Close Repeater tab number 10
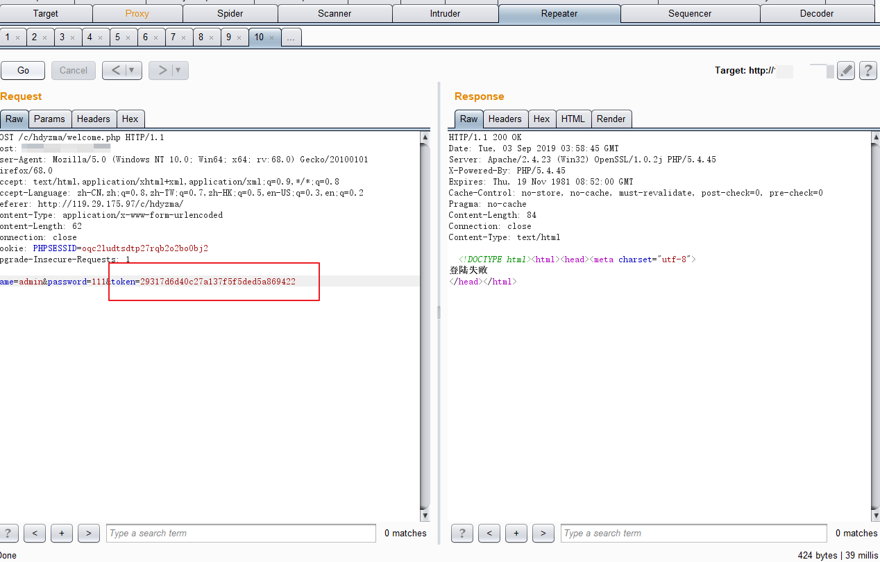This screenshot has height=562, width=880. (272, 37)
